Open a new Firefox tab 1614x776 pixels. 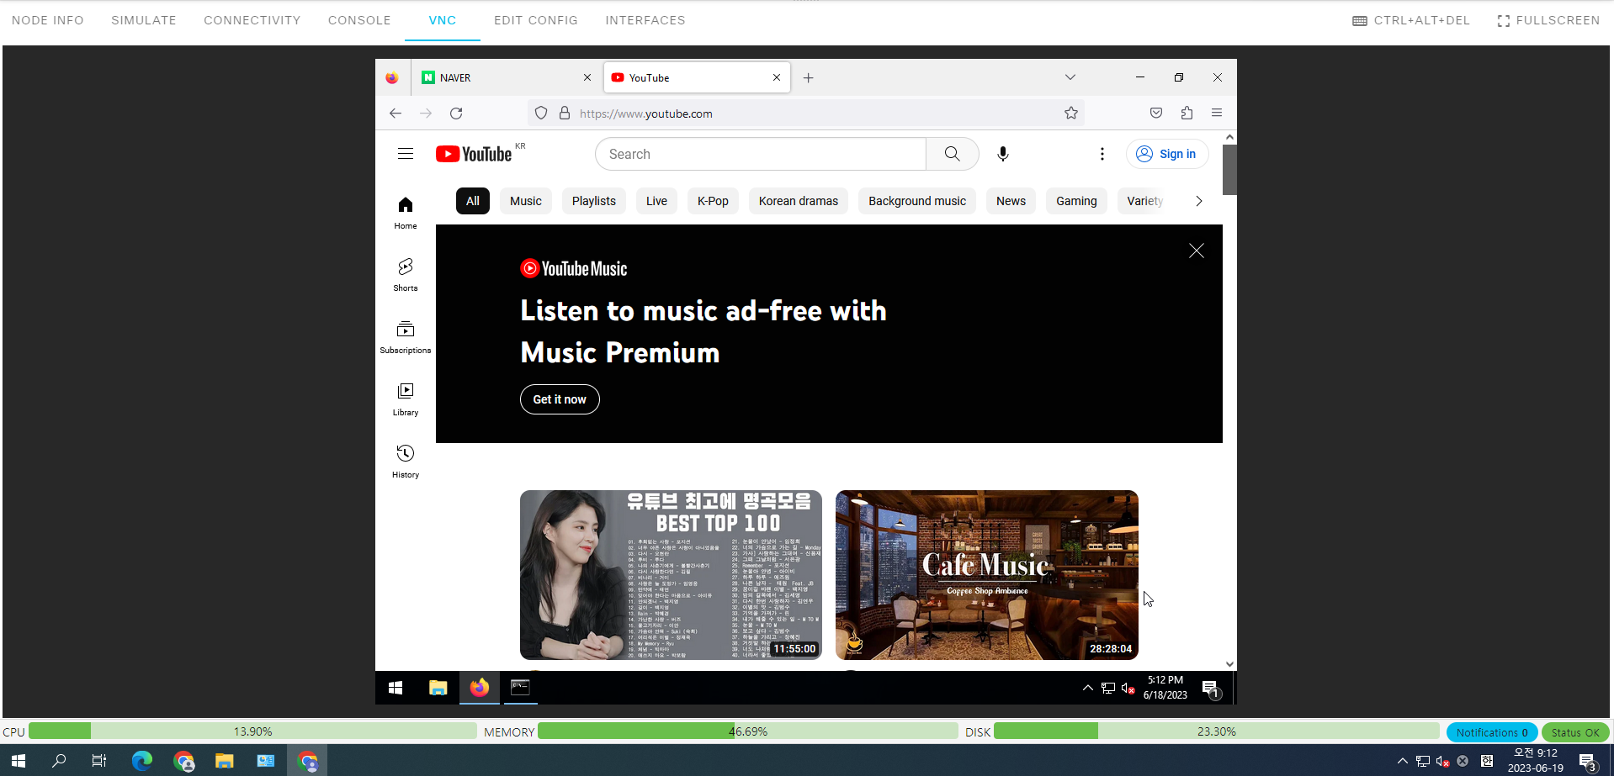(x=808, y=78)
